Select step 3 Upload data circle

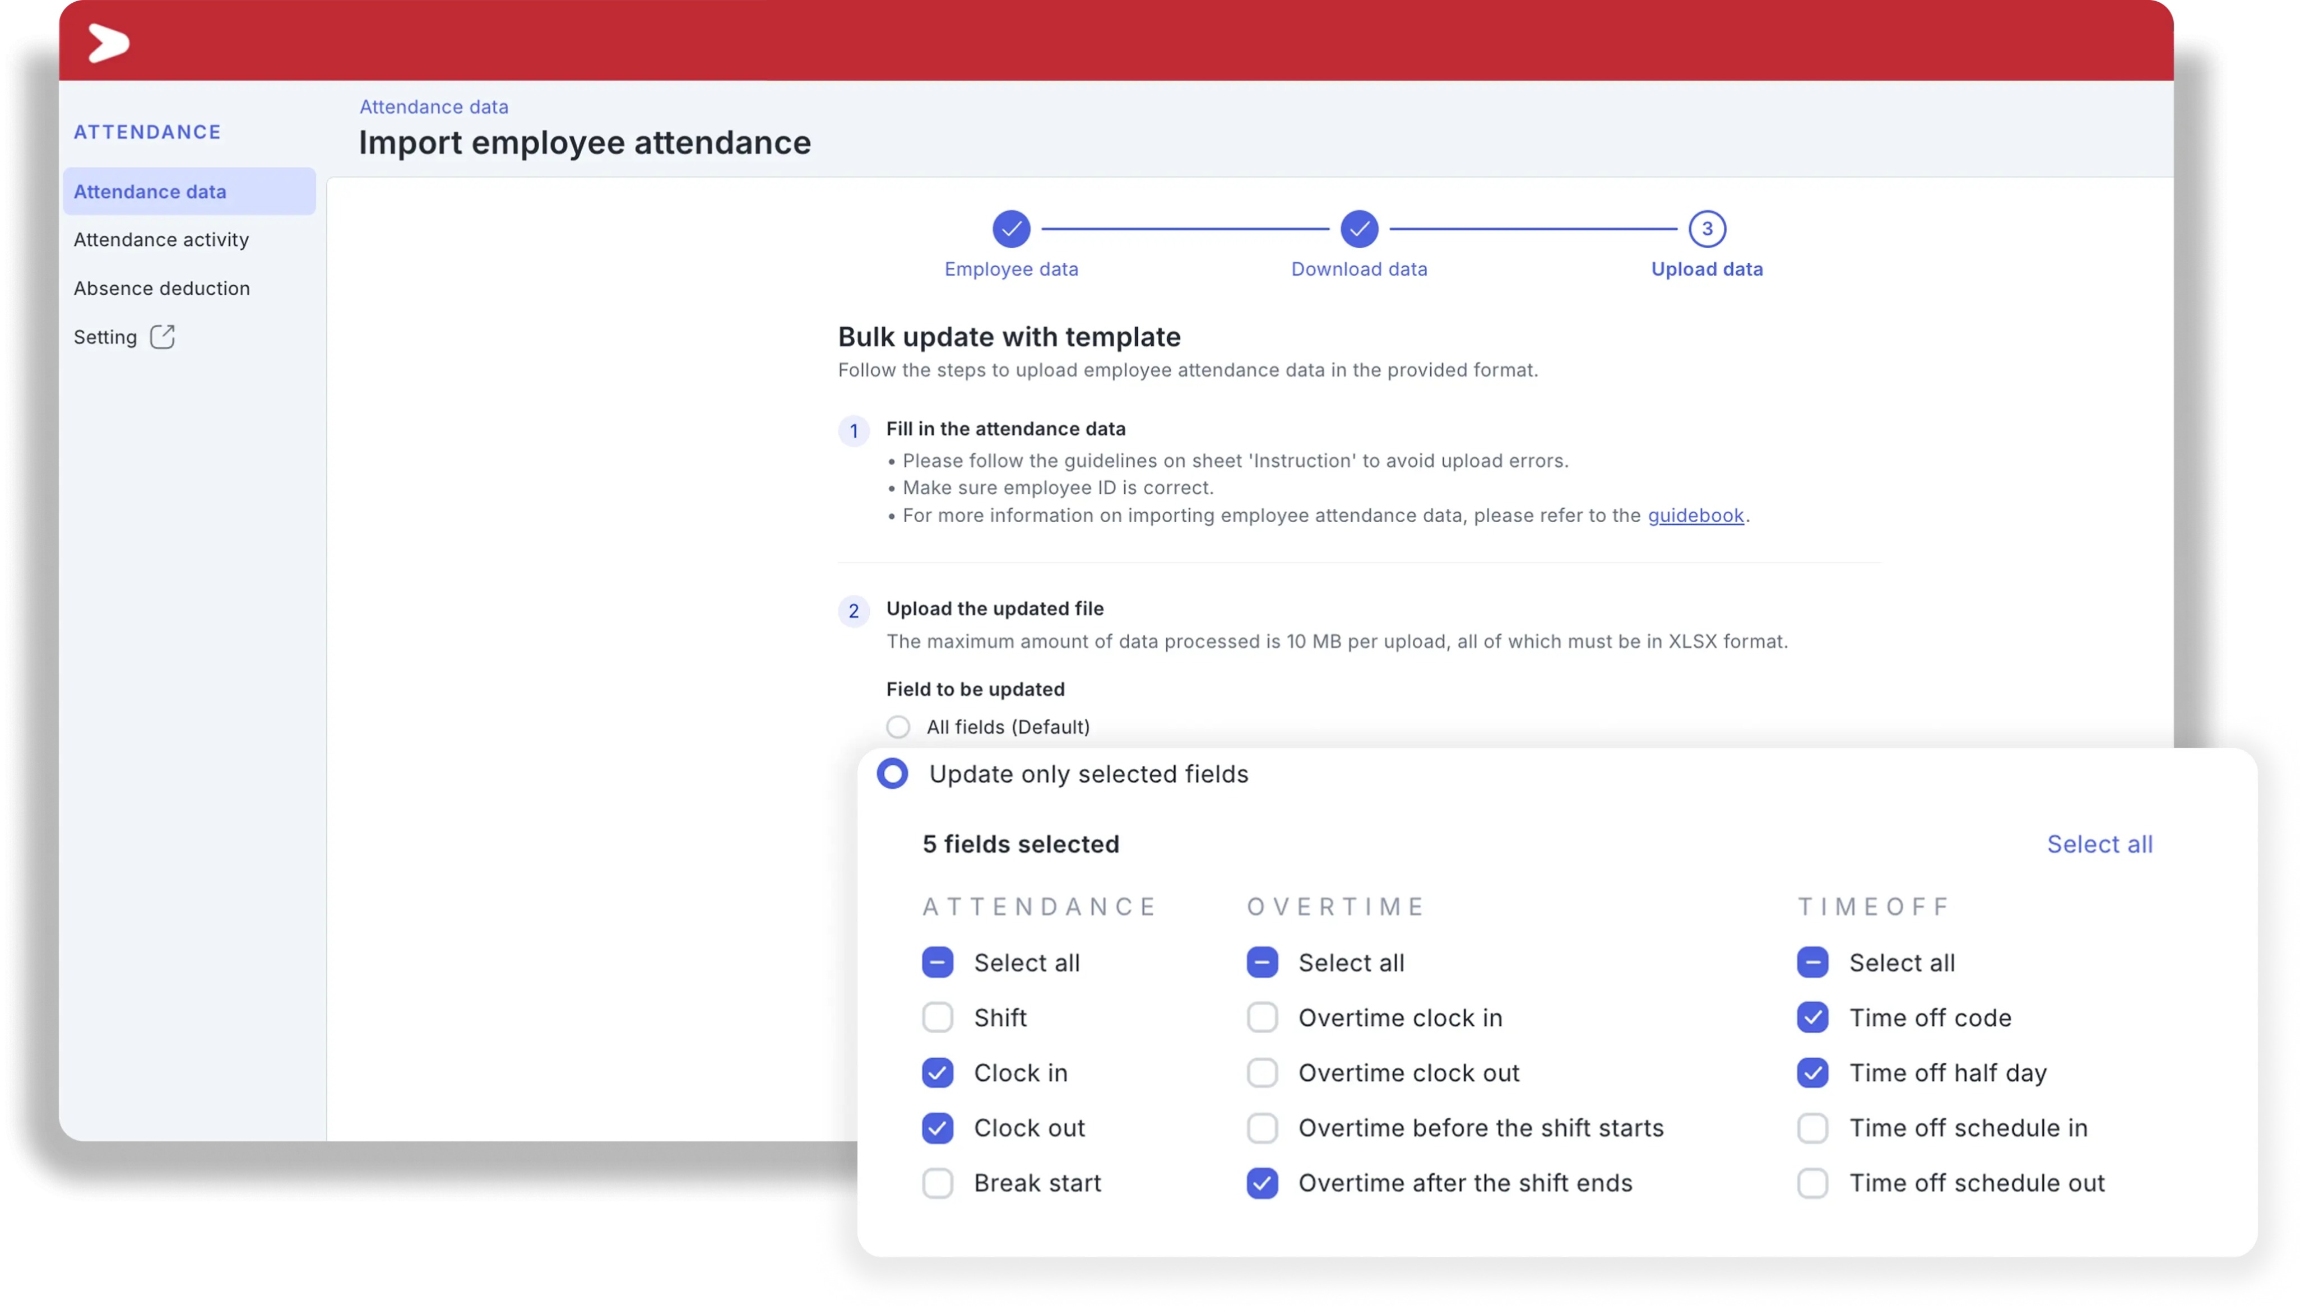click(1706, 229)
